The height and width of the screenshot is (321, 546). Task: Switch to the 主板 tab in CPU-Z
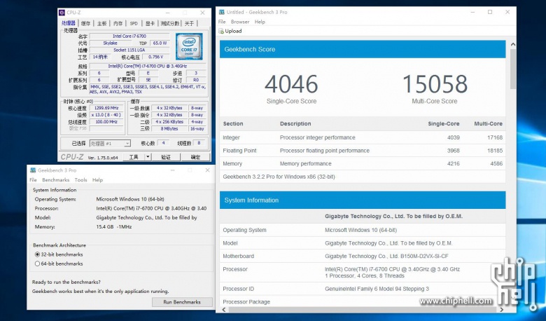pos(101,23)
